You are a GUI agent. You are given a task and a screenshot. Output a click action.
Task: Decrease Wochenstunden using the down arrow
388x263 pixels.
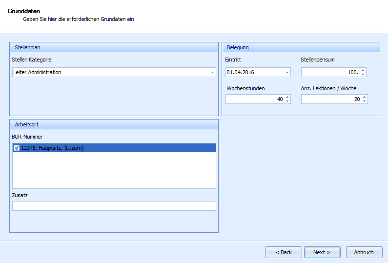click(x=287, y=101)
